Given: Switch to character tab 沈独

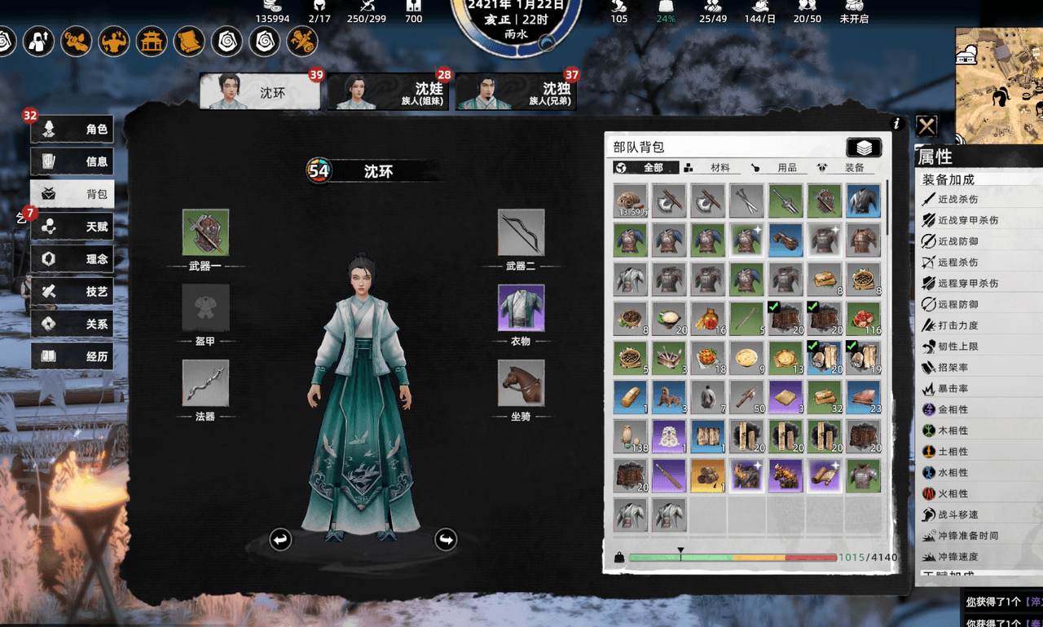Looking at the screenshot, I should coord(516,91).
